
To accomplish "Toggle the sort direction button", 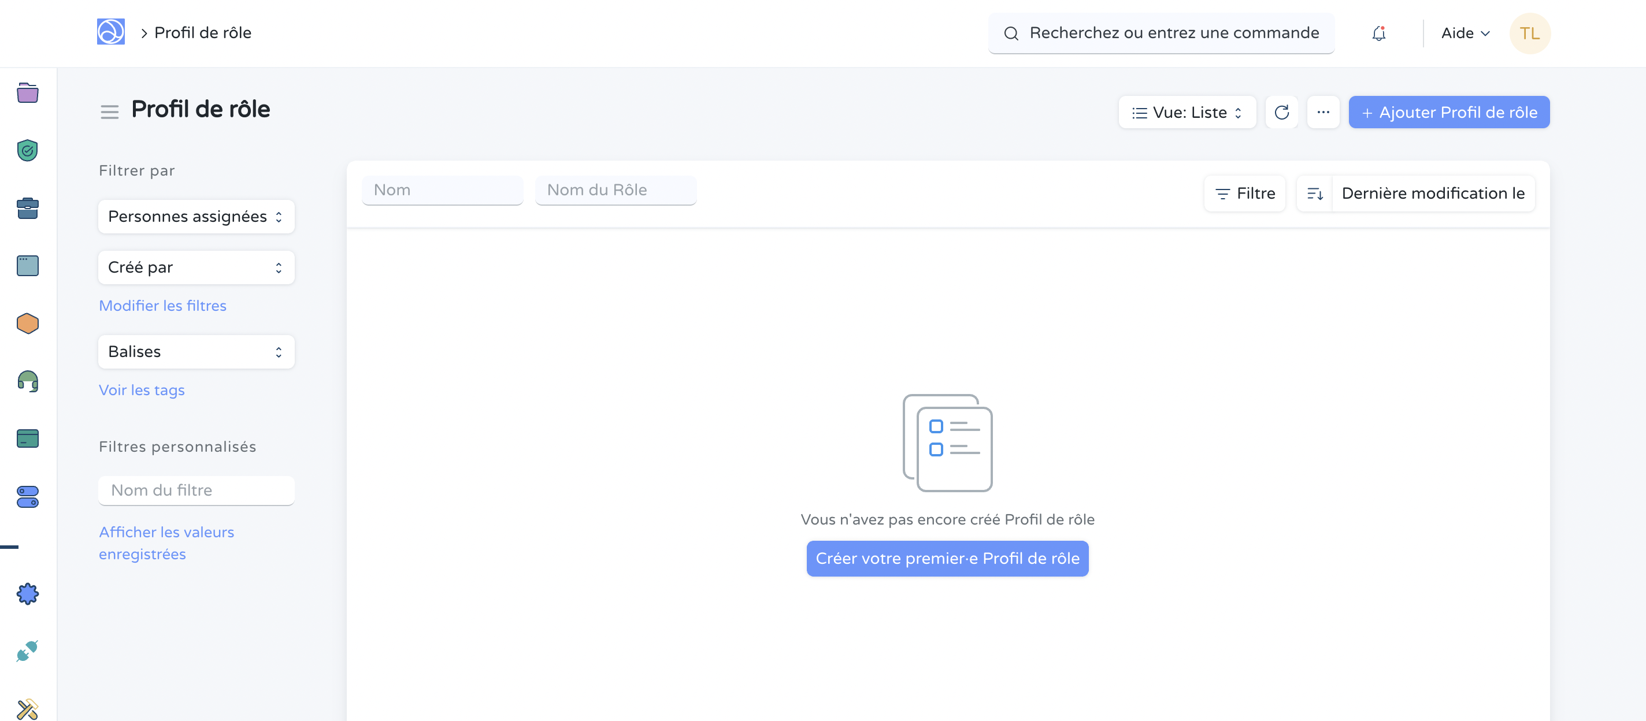I will [1314, 194].
